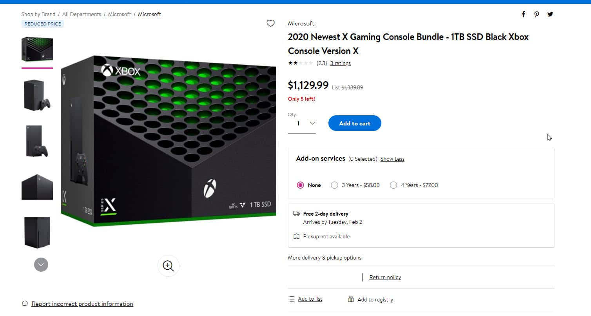Click the heart favorite icon
The height and width of the screenshot is (316, 591).
pyautogui.click(x=270, y=24)
